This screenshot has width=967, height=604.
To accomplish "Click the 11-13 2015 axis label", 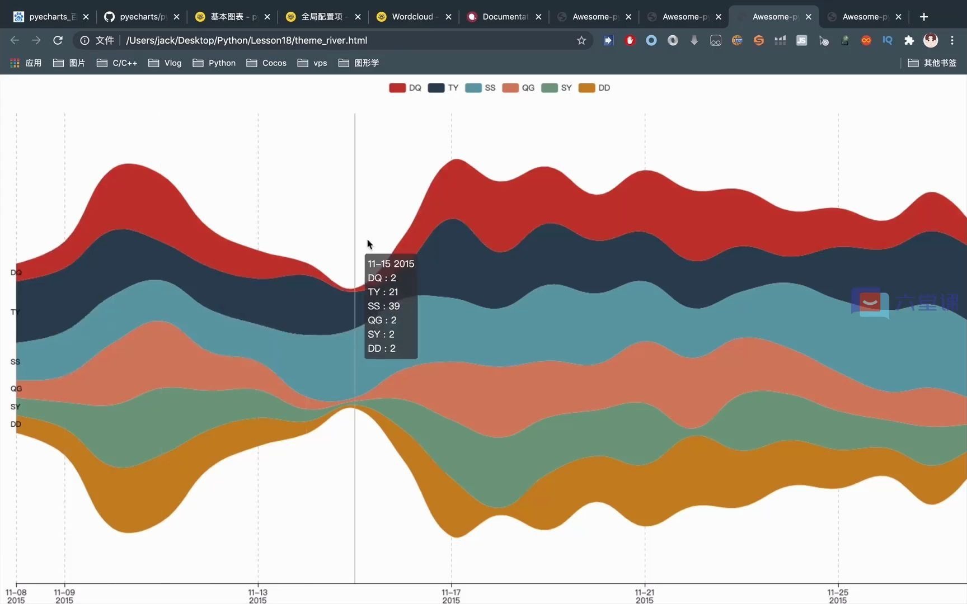I will tap(257, 596).
